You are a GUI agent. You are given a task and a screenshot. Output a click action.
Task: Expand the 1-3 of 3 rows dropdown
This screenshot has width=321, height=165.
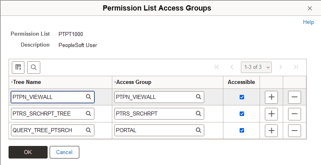(256, 67)
